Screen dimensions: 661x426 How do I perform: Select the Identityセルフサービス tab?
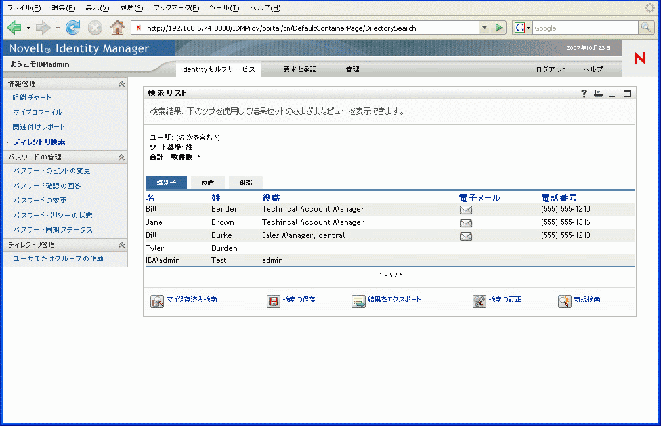[218, 69]
